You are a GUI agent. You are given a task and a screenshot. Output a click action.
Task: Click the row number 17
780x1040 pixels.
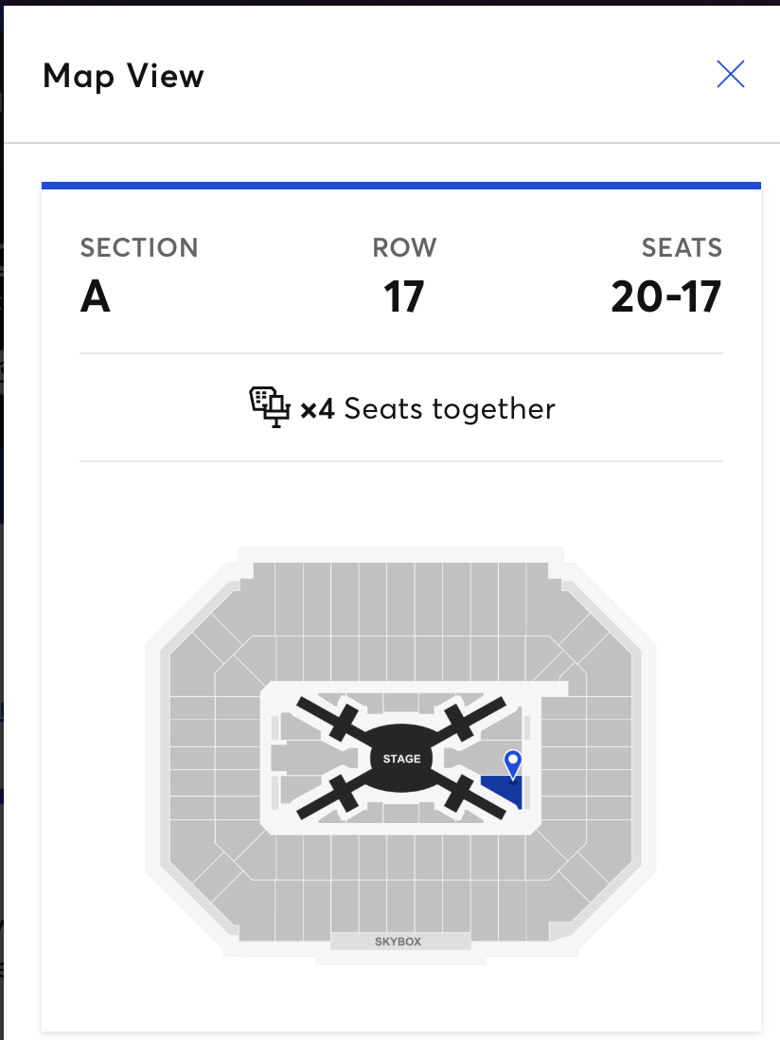[x=404, y=296]
